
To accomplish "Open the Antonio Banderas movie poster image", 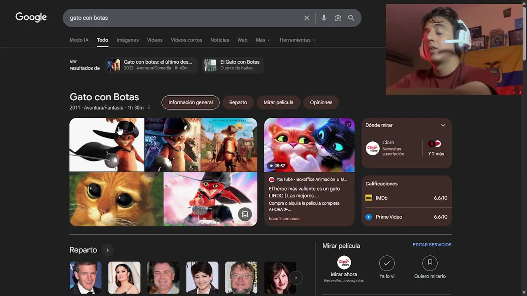I will (x=229, y=144).
